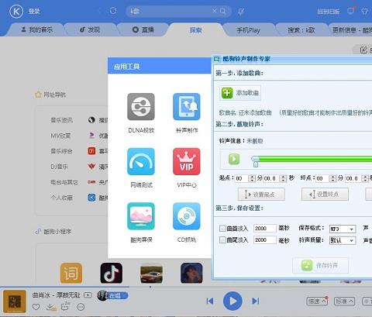The height and width of the screenshot is (317, 372).
Task: Click the 电台与其它 navigation category
Action: coord(64,182)
